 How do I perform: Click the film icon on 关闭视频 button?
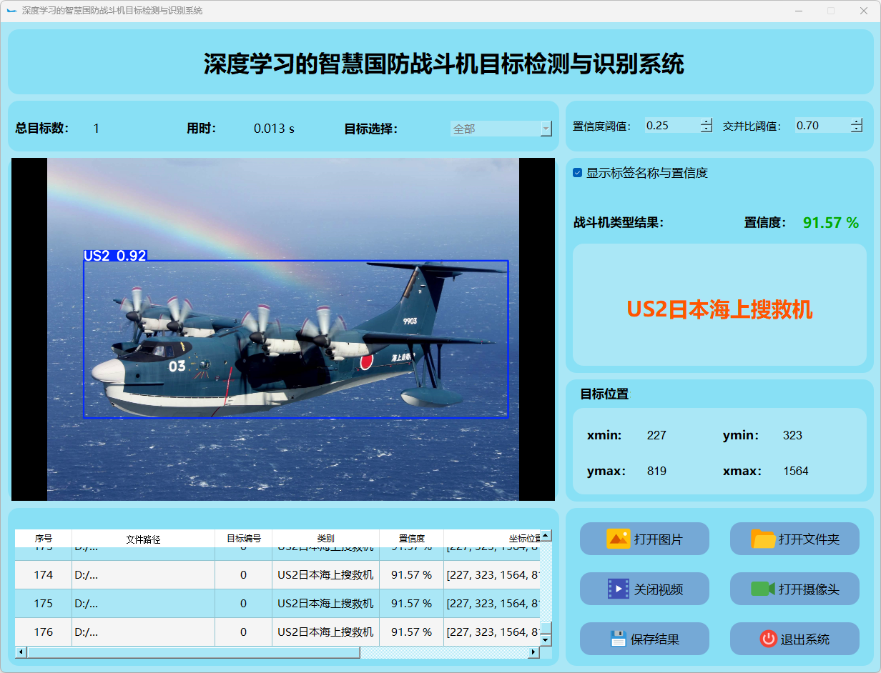click(x=618, y=589)
